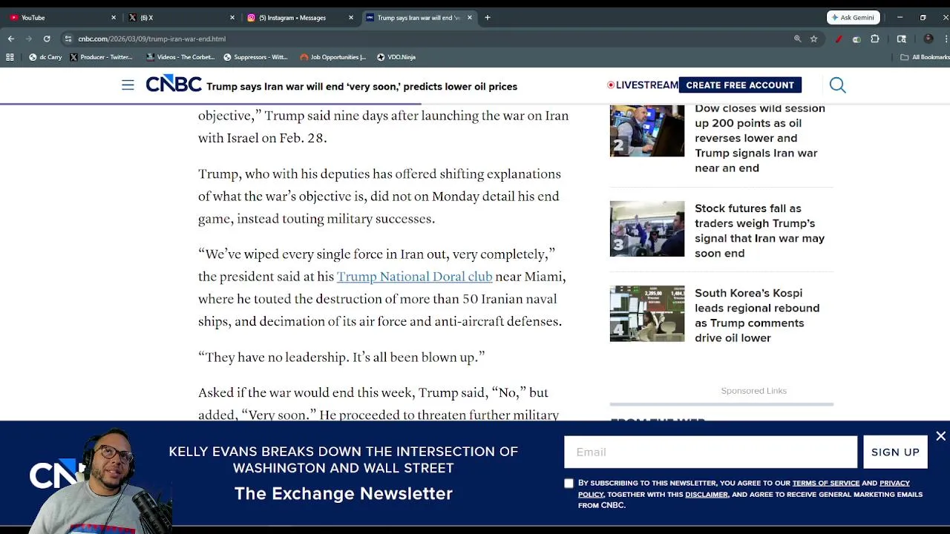Click the Sign Up button
The image size is (950, 534).
pos(895,452)
